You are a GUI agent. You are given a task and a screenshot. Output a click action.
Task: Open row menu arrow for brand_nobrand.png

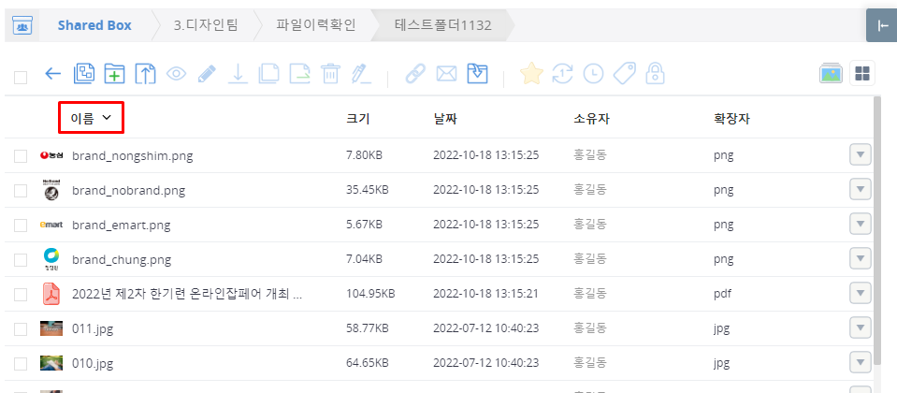[861, 189]
